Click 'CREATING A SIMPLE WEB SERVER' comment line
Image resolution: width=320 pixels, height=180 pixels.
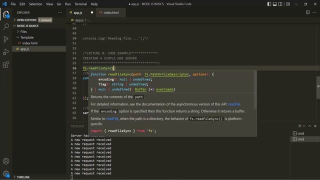(x=110, y=58)
